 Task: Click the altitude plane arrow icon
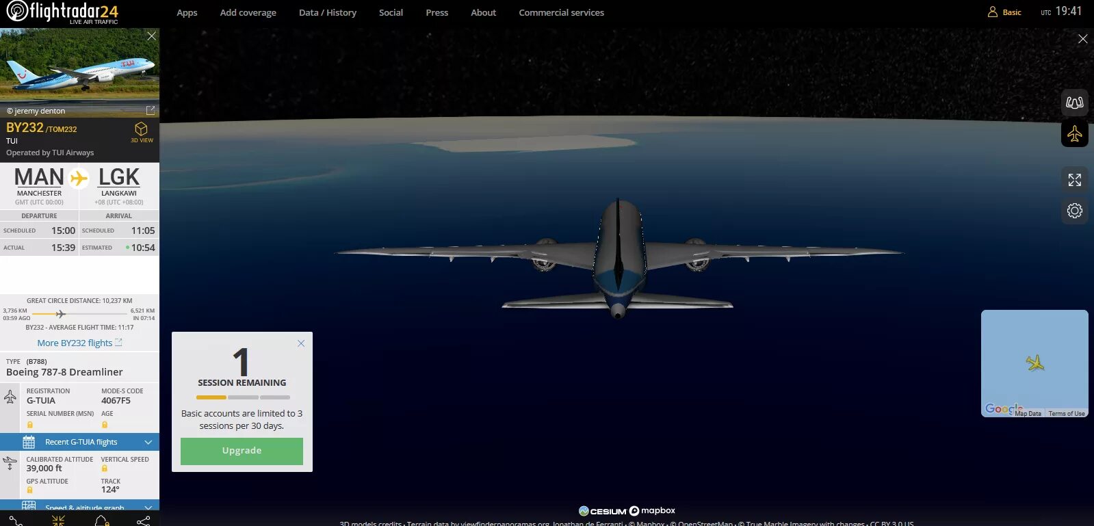coord(10,463)
